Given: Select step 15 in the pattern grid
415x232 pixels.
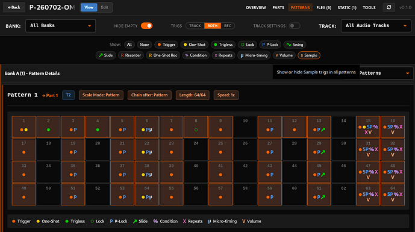Looking at the screenshot, I should click(x=368, y=127).
